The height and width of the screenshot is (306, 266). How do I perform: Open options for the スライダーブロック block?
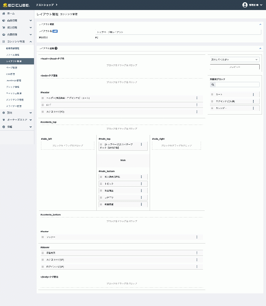[x=141, y=144]
